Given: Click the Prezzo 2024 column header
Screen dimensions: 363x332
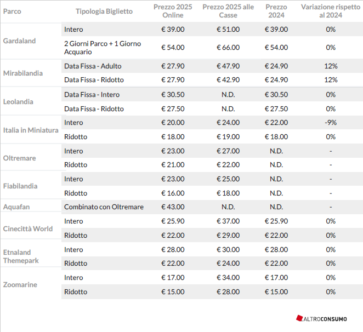Looking at the screenshot, I should (276, 11).
